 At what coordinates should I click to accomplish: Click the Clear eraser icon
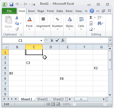91,29
